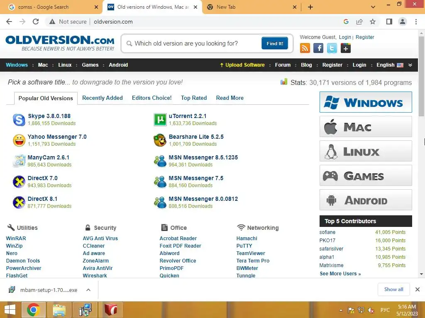This screenshot has height=318, width=425.
Task: Switch to the Top Rated tab
Action: click(x=194, y=98)
